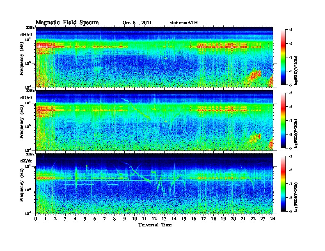Click the "Magnetic Field Spectra" title
325x251 pixels.
[x=67, y=23]
